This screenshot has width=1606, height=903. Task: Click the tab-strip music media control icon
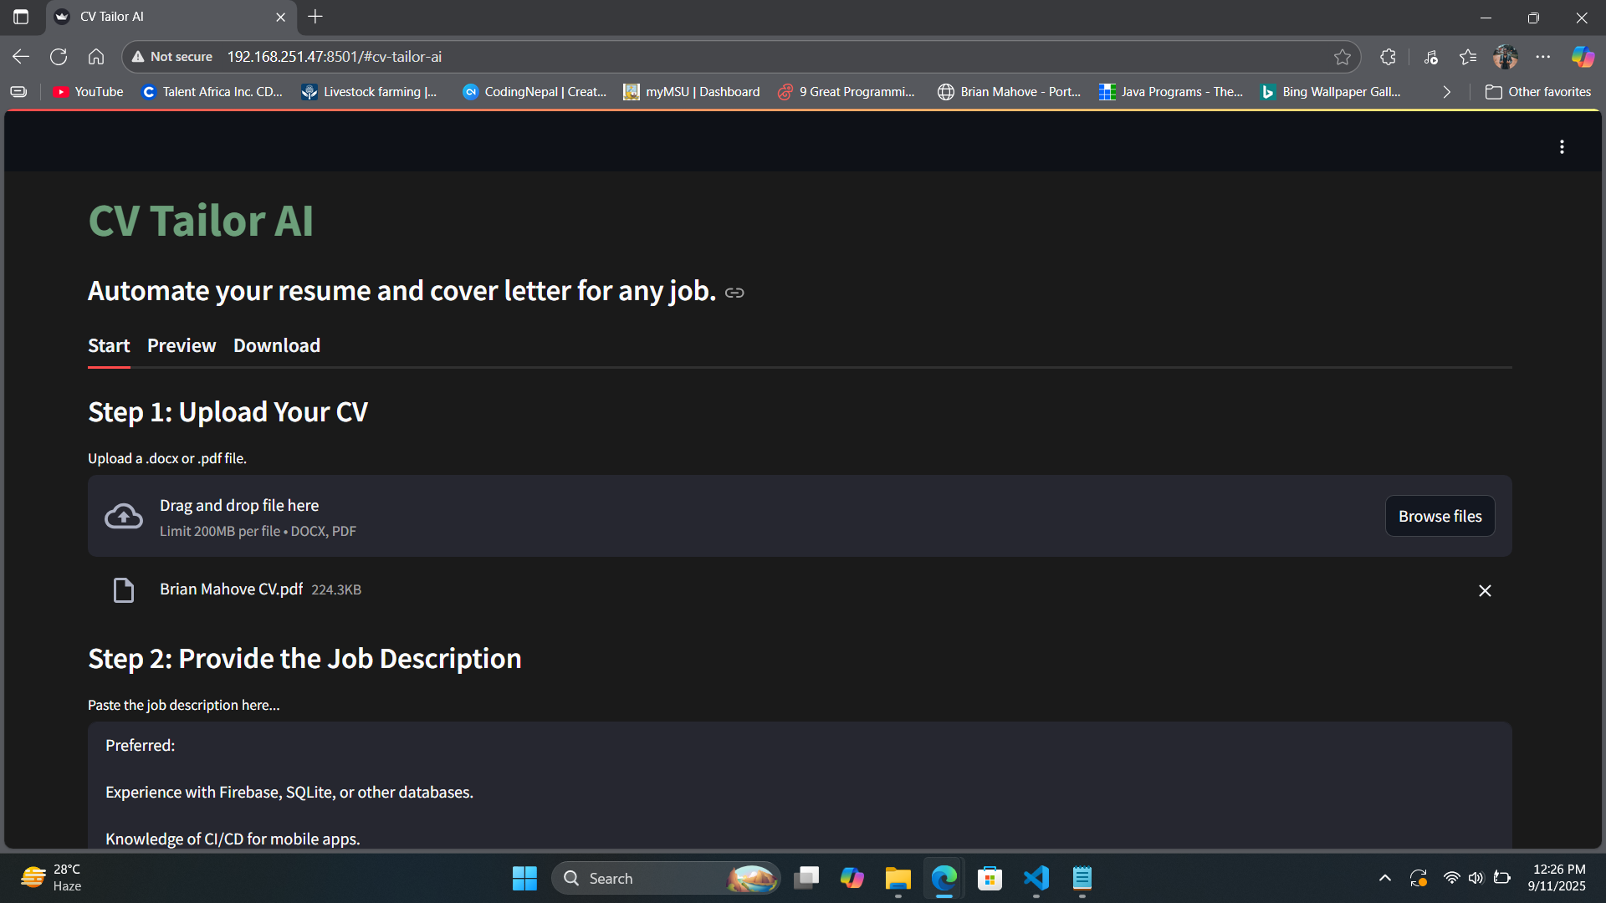(x=1431, y=57)
